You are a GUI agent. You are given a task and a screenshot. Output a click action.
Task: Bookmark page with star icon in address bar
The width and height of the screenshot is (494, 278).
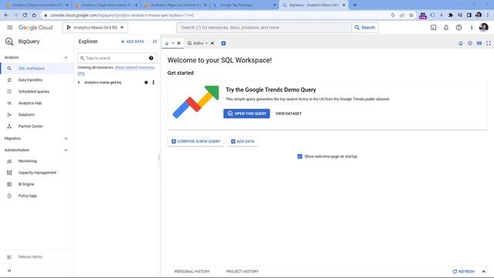pyautogui.click(x=411, y=15)
